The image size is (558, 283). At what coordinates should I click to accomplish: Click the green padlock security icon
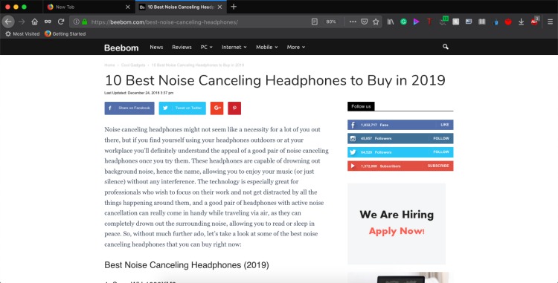pyautogui.click(x=84, y=22)
